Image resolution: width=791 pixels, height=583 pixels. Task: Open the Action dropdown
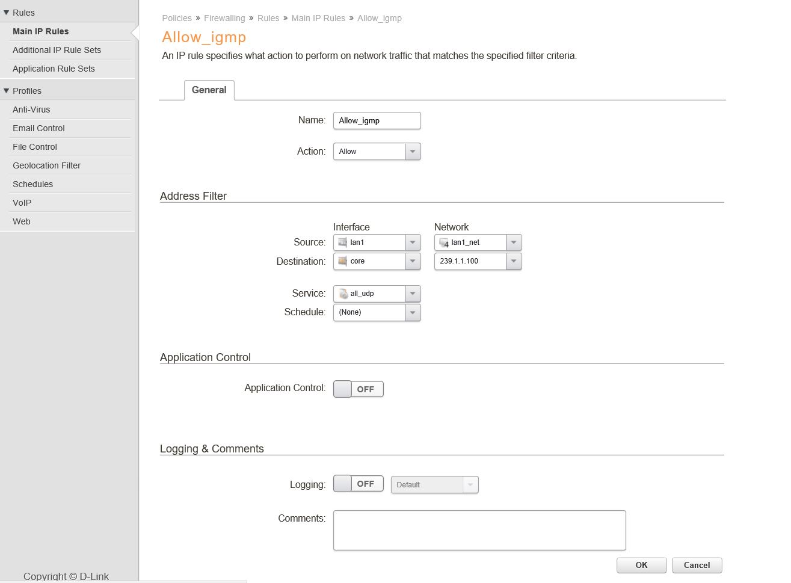[x=413, y=152]
